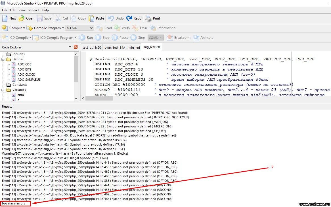Viewport: 331px width, 207px height.
Task: Select ADC_OSC define in Code Explorer
Action: (24, 64)
